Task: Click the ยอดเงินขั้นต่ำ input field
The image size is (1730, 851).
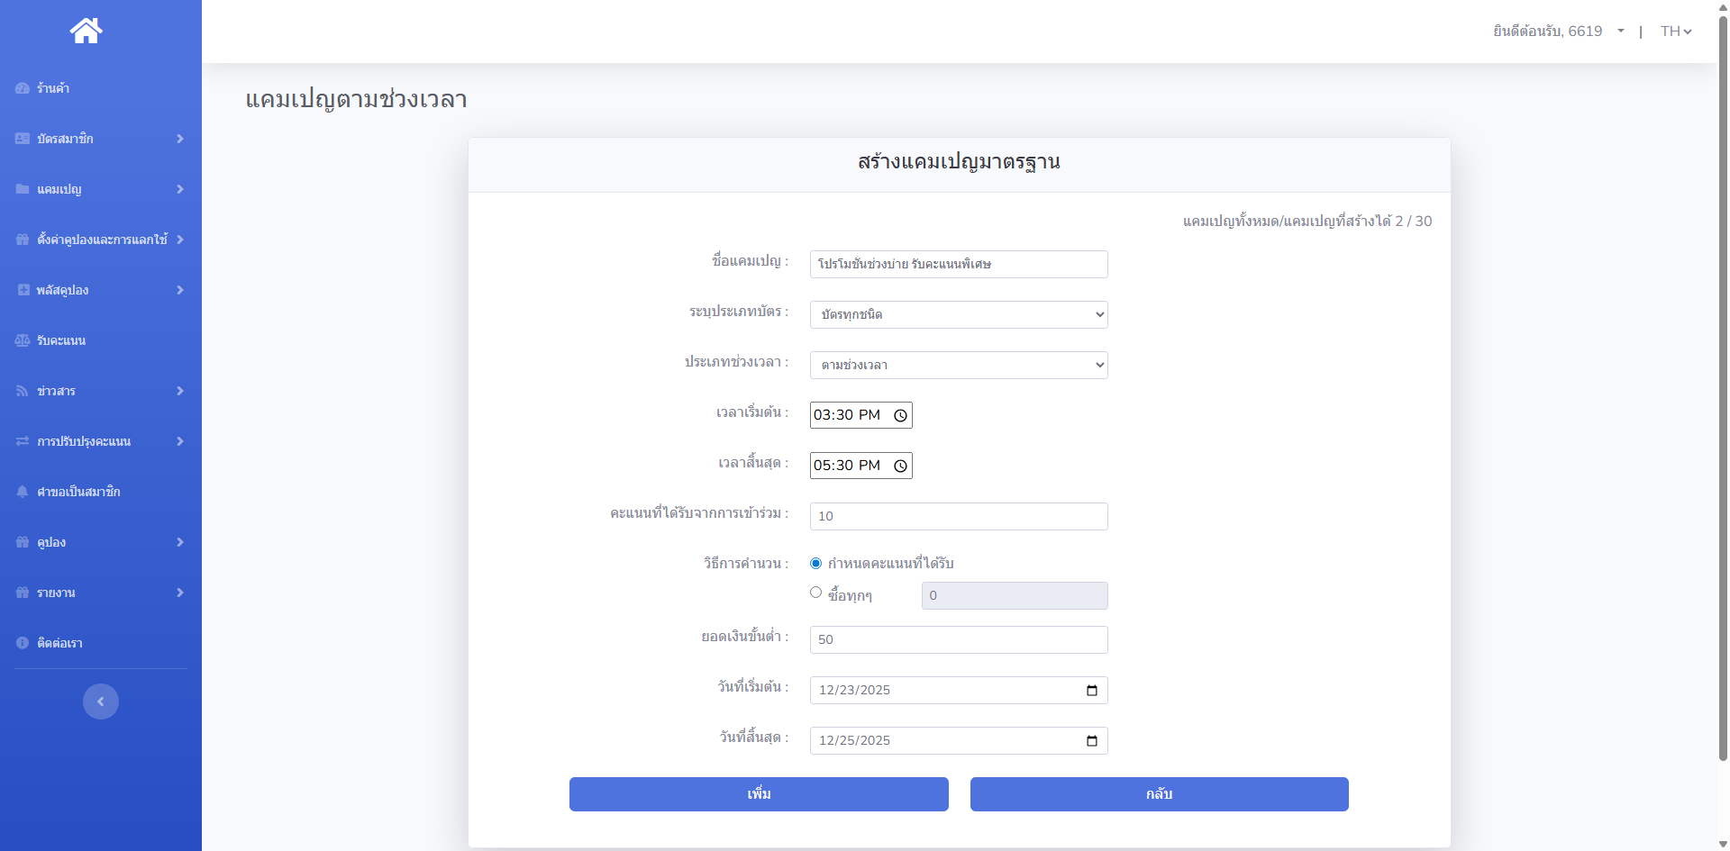Action: point(959,639)
